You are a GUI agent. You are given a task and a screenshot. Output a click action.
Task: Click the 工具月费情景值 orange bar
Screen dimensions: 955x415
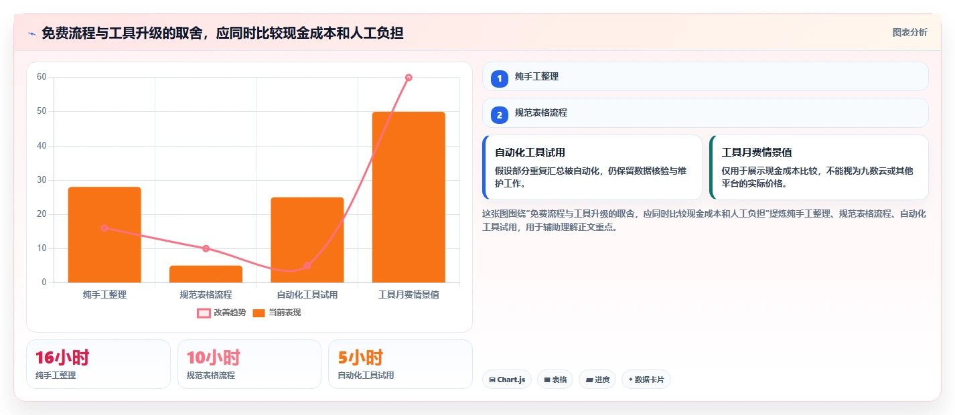click(409, 197)
